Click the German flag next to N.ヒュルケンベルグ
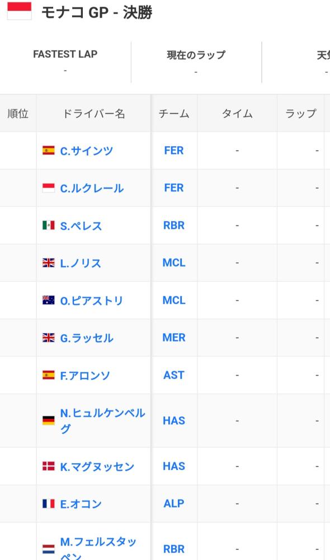This screenshot has height=560, width=330. 49,421
